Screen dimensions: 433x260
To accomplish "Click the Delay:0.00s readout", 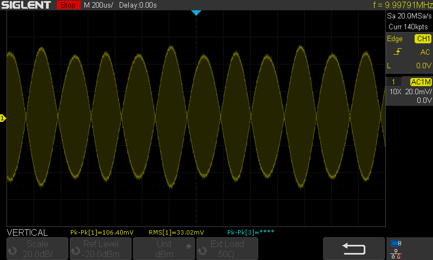I will (138, 5).
